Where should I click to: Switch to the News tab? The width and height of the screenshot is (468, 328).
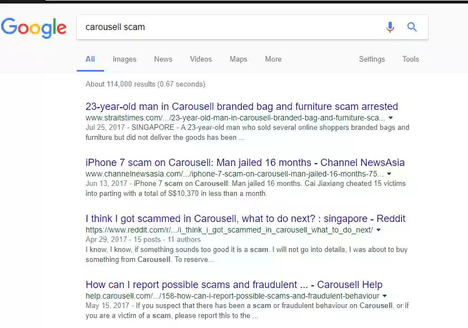click(x=163, y=59)
